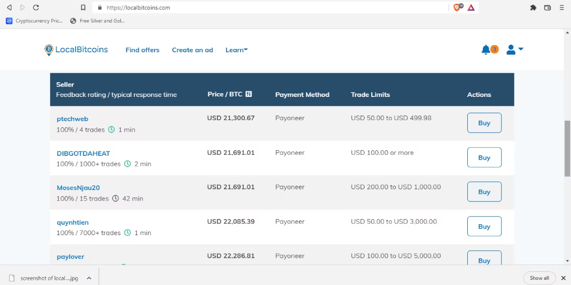Click the page vertical scrollbar thumb
This screenshot has width=571, height=285.
coord(567,148)
